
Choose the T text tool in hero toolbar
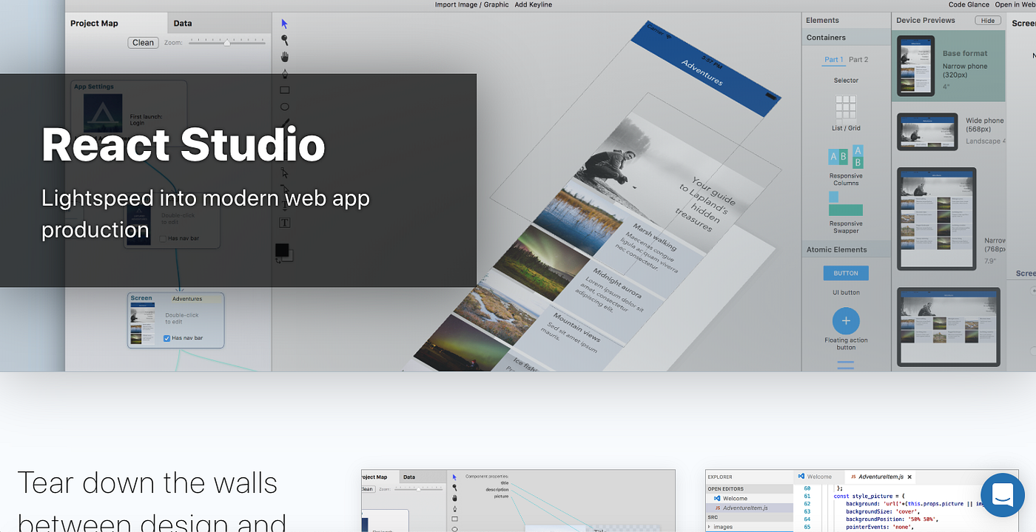pyautogui.click(x=284, y=223)
